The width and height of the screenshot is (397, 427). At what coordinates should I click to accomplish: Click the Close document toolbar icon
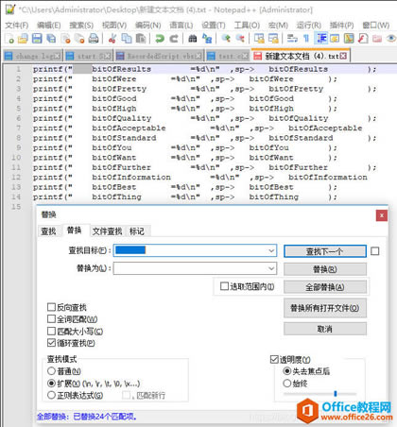[65, 39]
